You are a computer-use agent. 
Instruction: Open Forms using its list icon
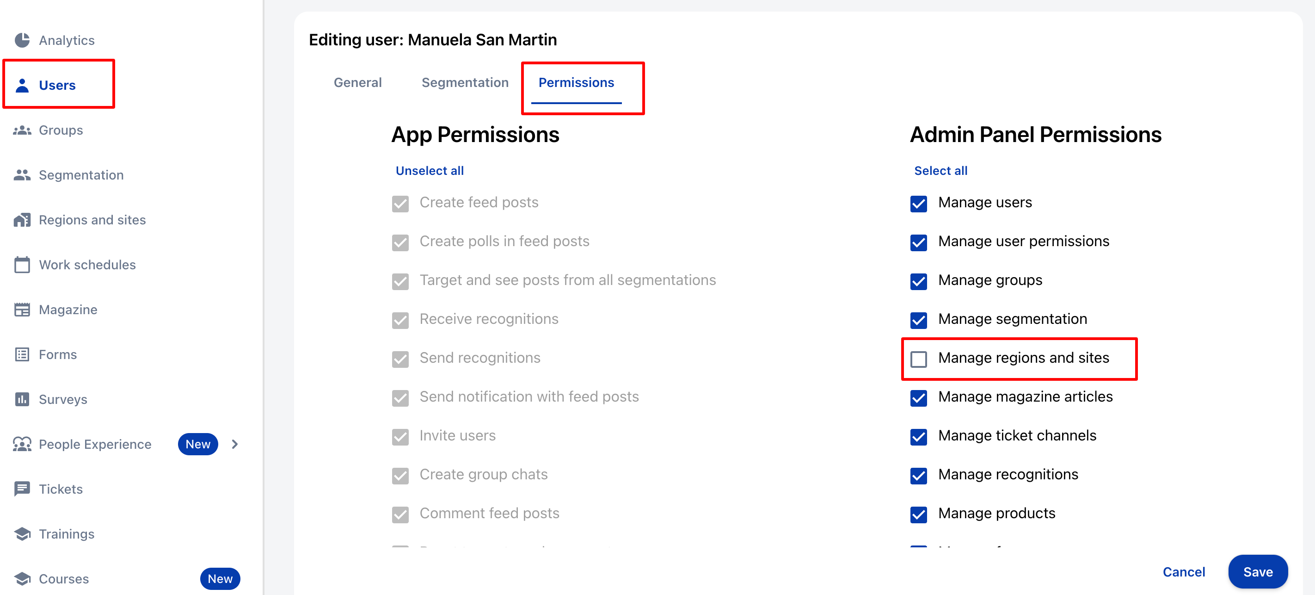[x=22, y=354]
